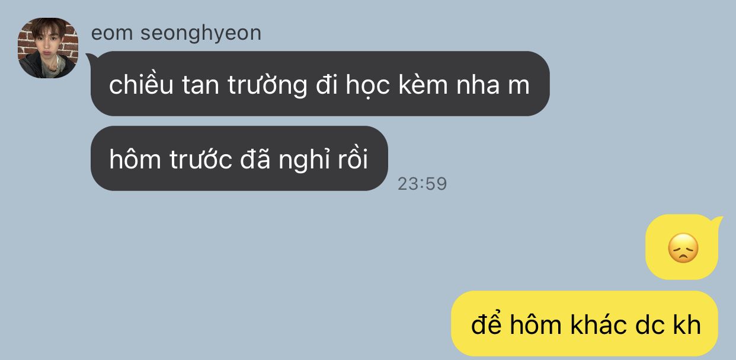Image resolution: width=736 pixels, height=360 pixels.
Task: Click the yellow bubble around the sad emoji
Action: click(x=683, y=247)
